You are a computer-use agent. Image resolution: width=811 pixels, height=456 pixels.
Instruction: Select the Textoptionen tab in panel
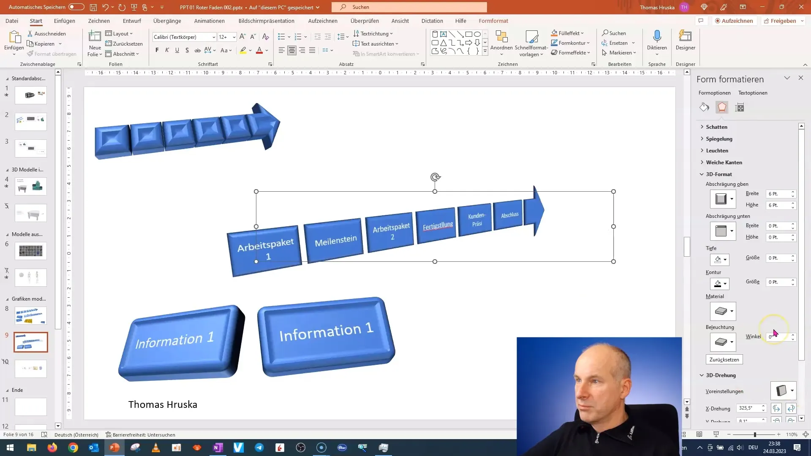[x=753, y=92]
